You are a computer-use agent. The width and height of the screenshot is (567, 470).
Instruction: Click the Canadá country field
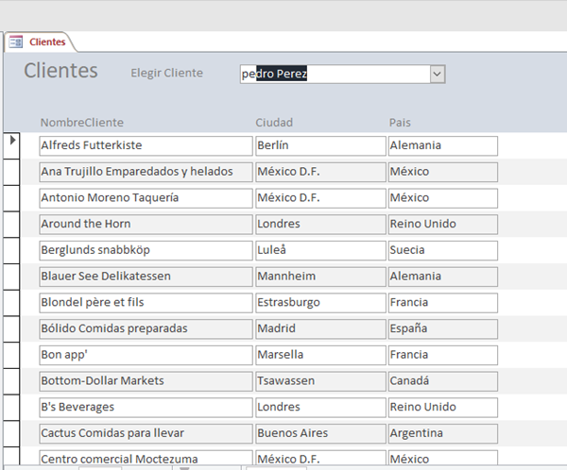(x=442, y=381)
